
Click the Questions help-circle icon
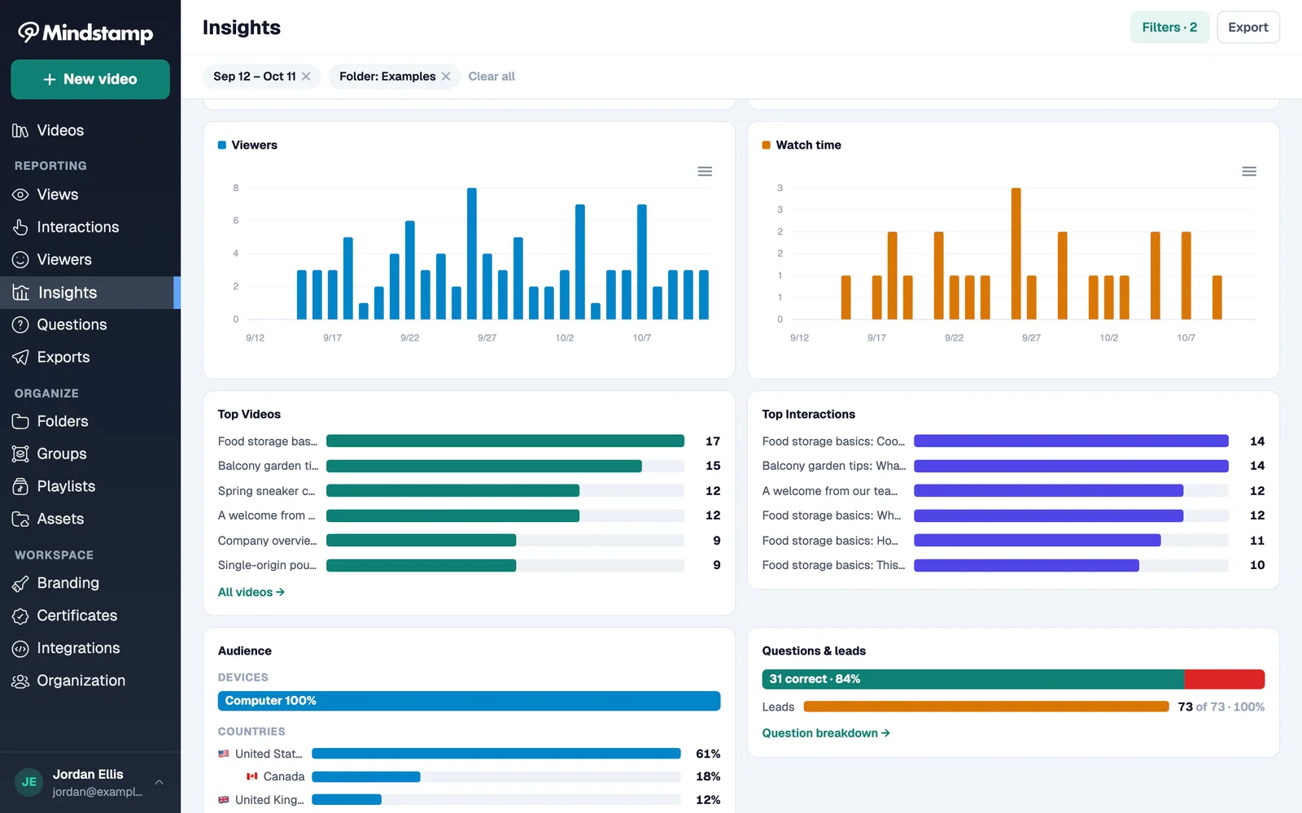pyautogui.click(x=20, y=325)
